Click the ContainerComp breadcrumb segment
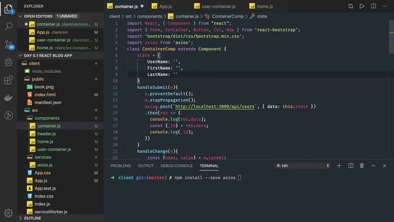 (228, 17)
